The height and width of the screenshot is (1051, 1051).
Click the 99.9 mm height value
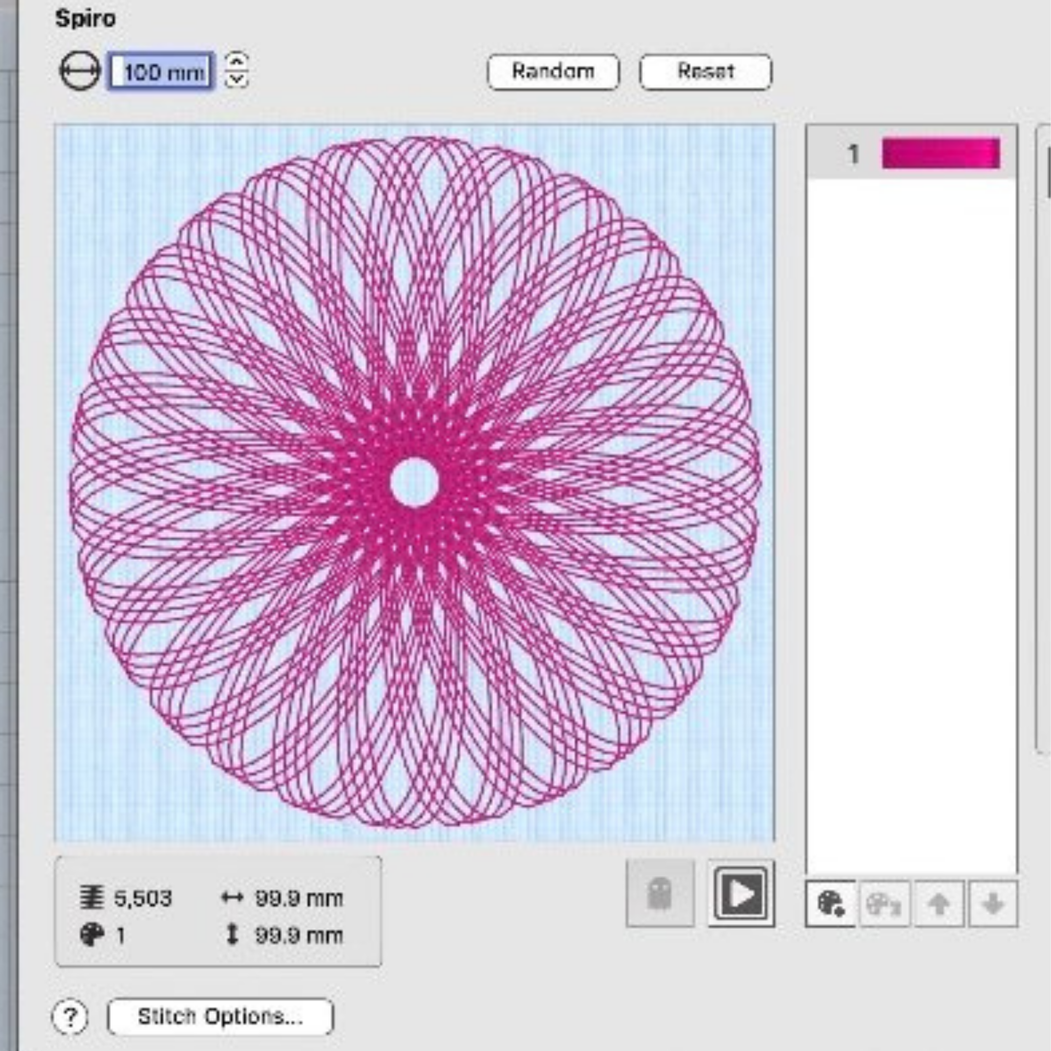click(299, 936)
